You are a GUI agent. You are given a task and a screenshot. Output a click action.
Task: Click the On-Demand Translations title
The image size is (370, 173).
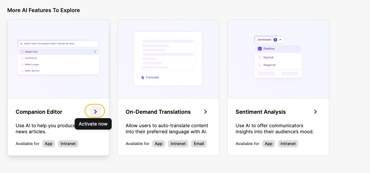click(x=158, y=112)
